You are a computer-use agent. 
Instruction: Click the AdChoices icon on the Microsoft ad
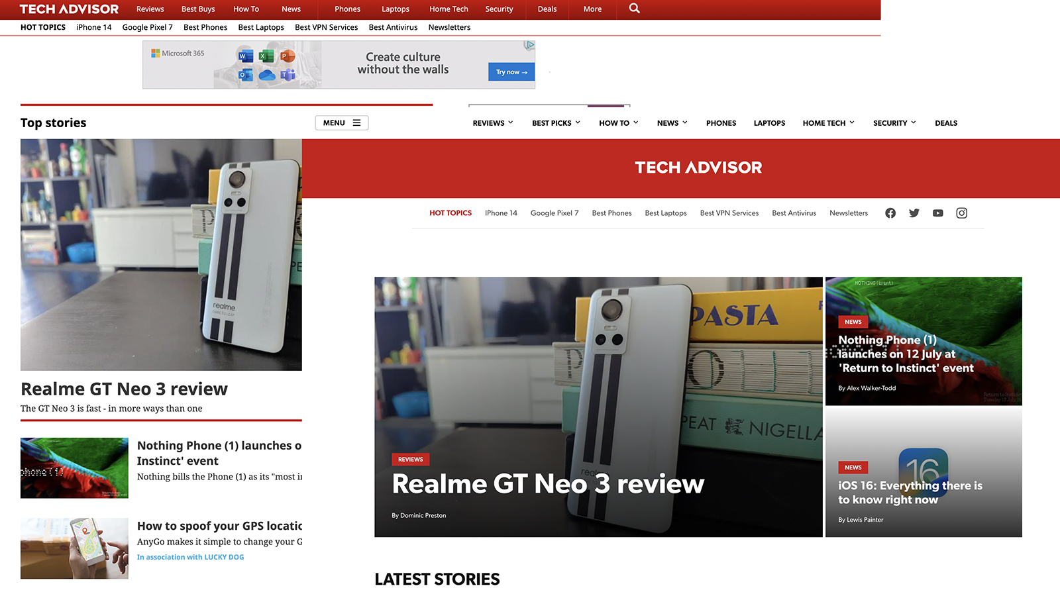click(x=529, y=46)
